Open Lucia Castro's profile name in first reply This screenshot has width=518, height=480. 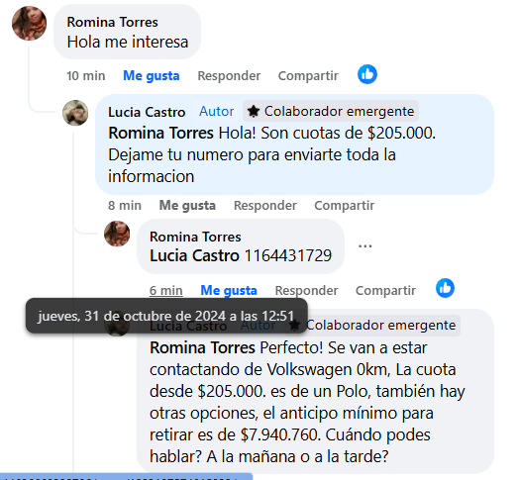[147, 112]
